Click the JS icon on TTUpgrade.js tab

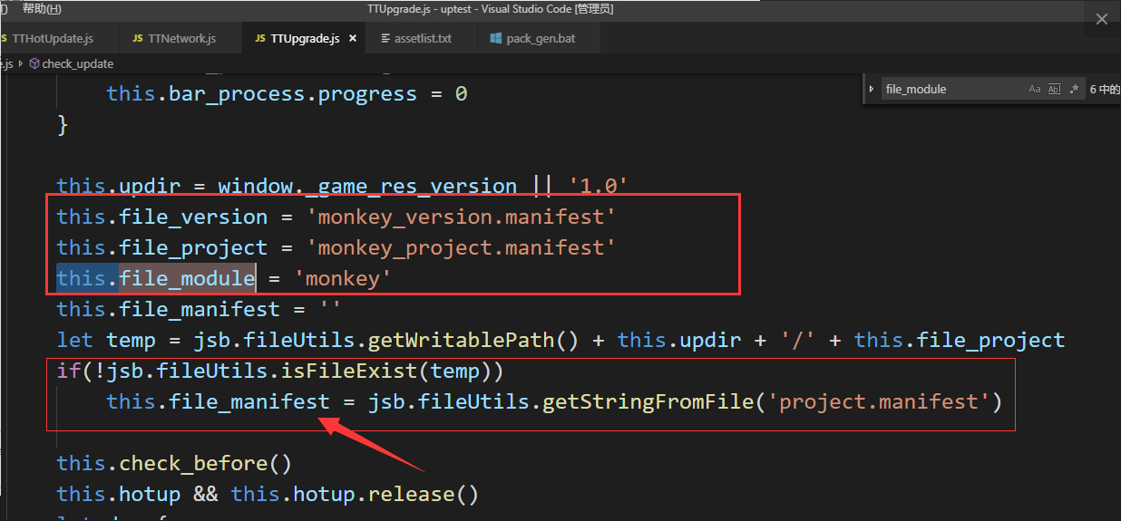point(261,39)
